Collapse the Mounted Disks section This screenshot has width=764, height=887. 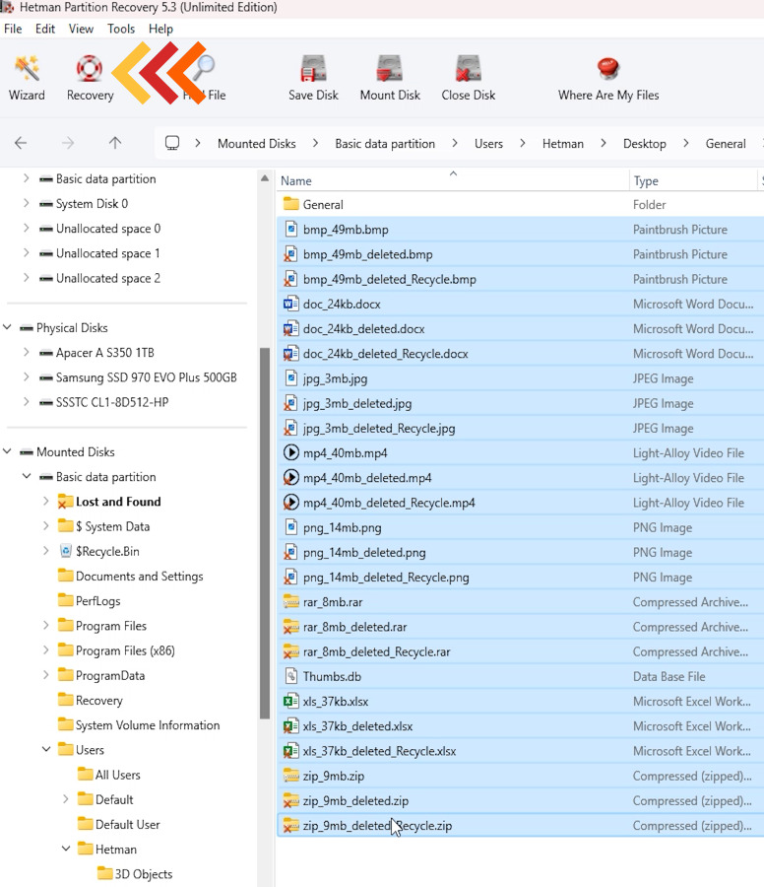point(7,451)
